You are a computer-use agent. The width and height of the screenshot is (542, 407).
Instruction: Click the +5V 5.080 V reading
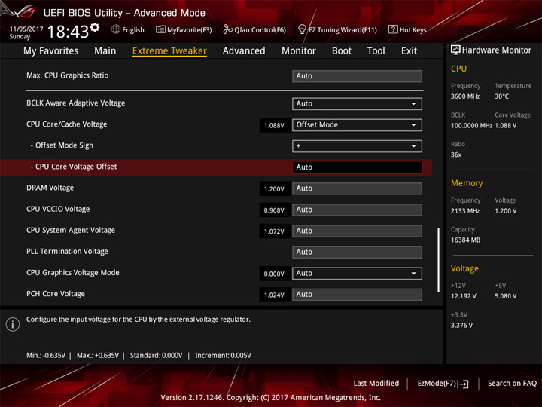[x=506, y=296]
